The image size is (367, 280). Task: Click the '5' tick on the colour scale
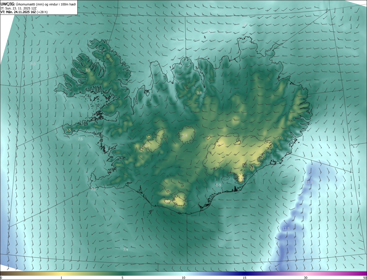[x=122, y=278]
